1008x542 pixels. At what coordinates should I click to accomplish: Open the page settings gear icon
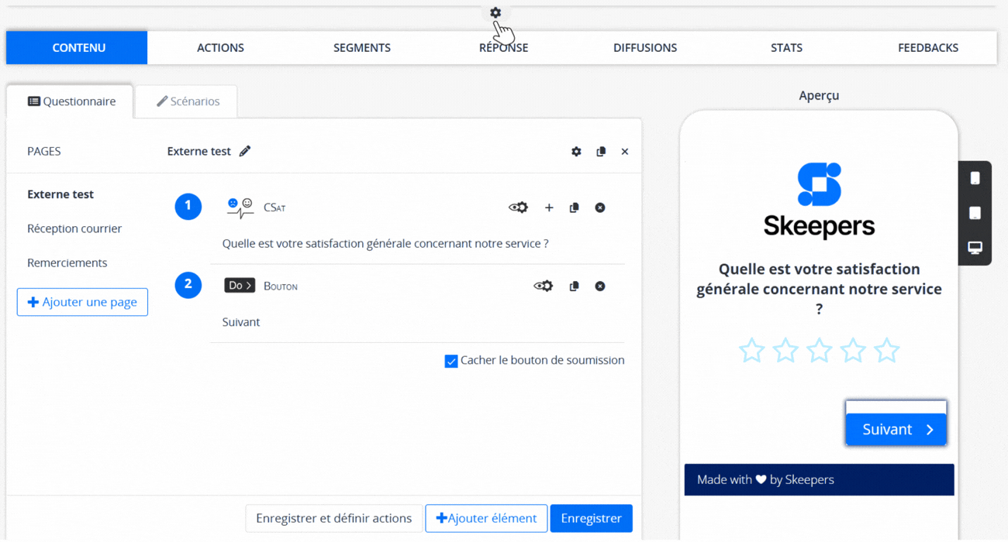pyautogui.click(x=576, y=152)
